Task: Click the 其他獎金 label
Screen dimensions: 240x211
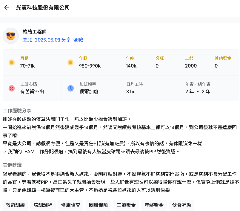Action: (x=223, y=58)
